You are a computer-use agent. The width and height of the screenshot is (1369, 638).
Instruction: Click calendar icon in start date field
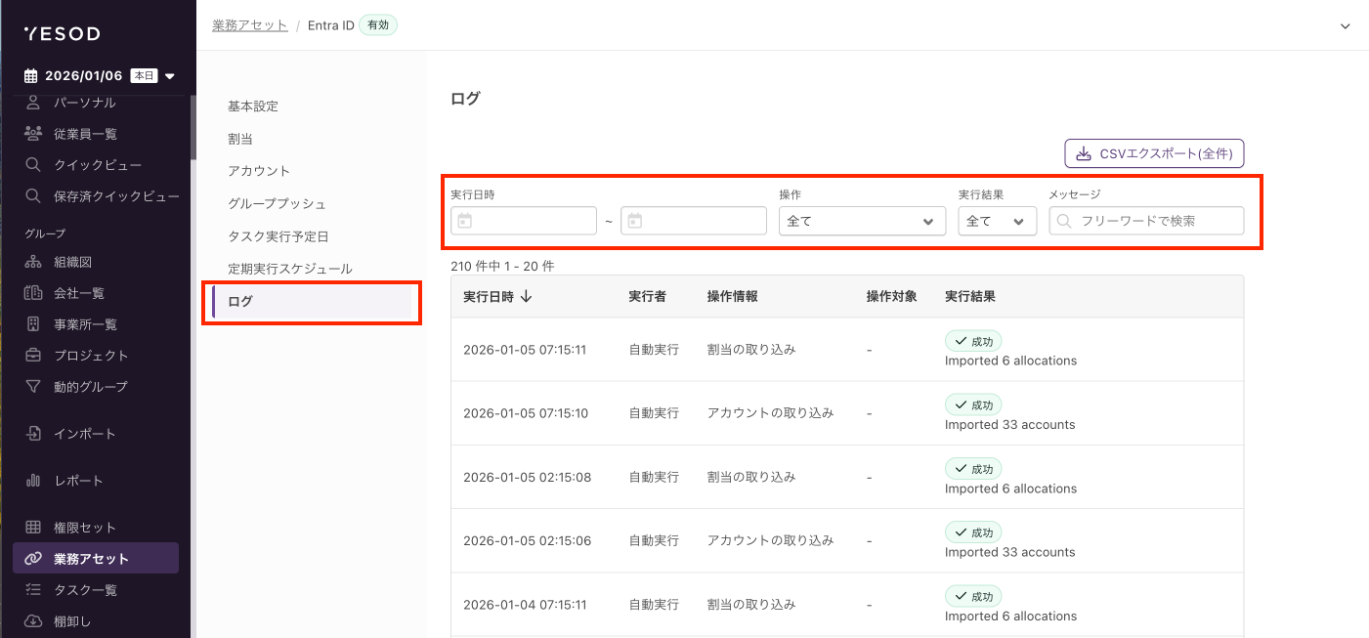click(465, 221)
